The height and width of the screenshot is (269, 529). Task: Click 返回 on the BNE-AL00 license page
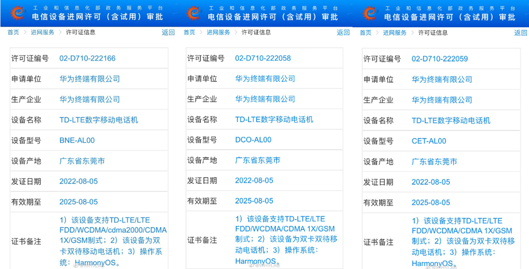(168, 32)
